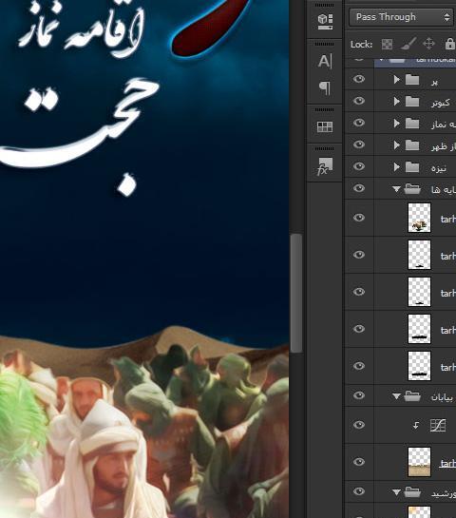Collapse the بیابان group
This screenshot has height=518, width=456.
pyautogui.click(x=396, y=396)
